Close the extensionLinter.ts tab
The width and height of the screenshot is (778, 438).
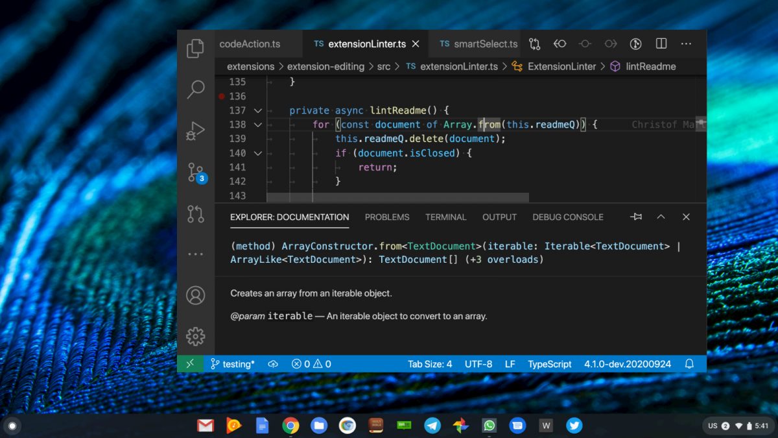416,44
